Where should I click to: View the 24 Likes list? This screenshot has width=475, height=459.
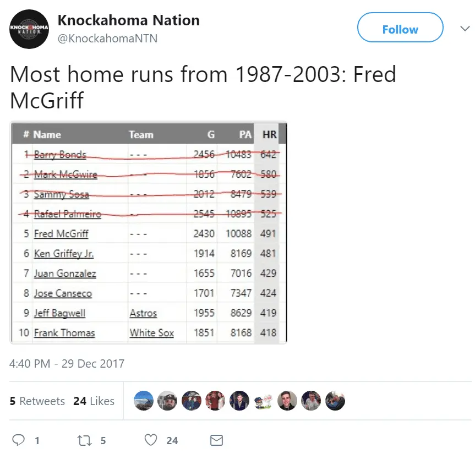click(94, 401)
